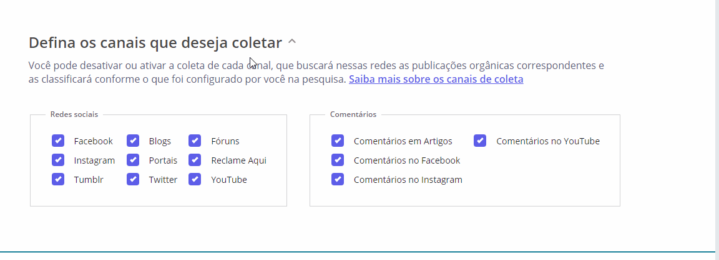
Task: Click the Reclame Aqui label text
Action: coord(238,160)
